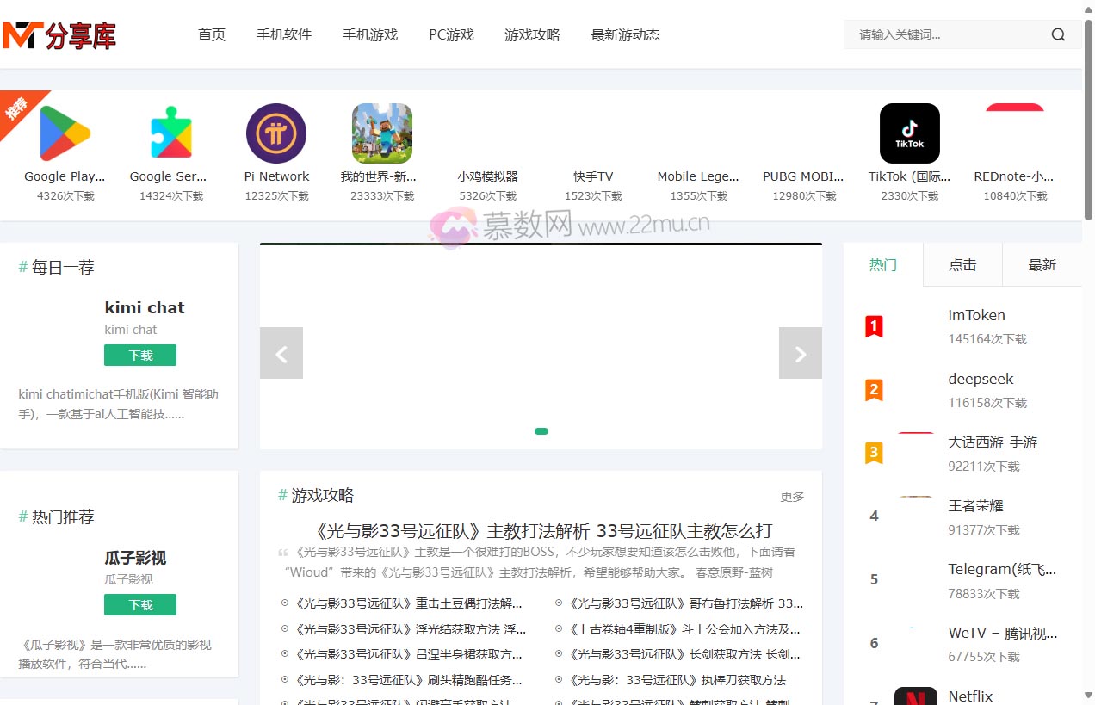Click the MT分享库 site logo
Viewport: 1095px width, 705px height.
[59, 35]
